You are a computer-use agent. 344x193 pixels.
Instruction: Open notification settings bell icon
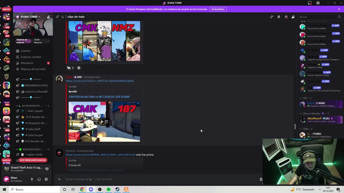[279, 17]
